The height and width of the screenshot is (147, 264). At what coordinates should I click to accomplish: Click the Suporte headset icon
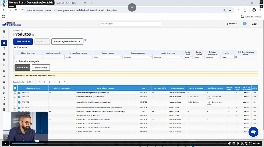(x=227, y=24)
